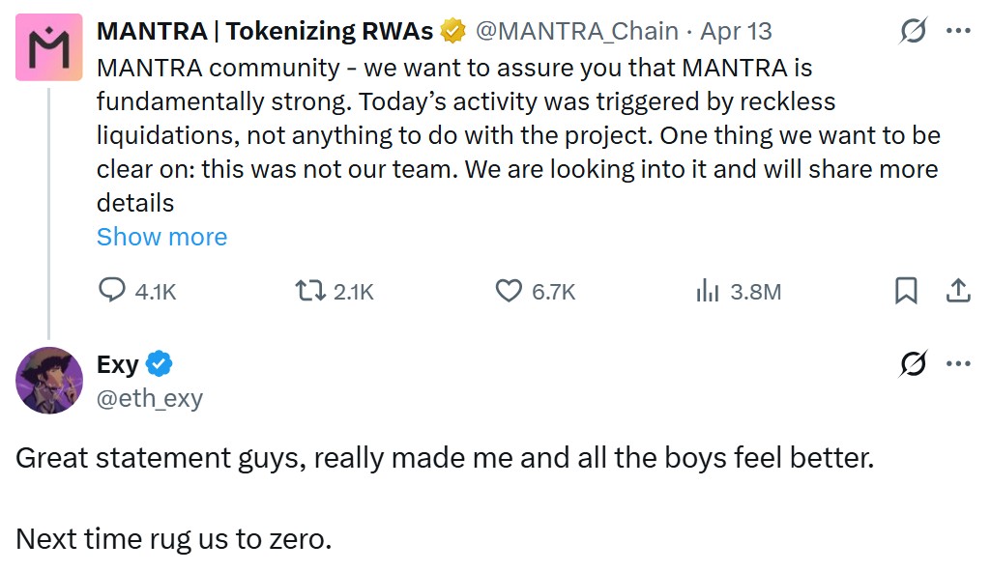Click the Exy display name
This screenshot has height=572, width=991.
point(118,364)
